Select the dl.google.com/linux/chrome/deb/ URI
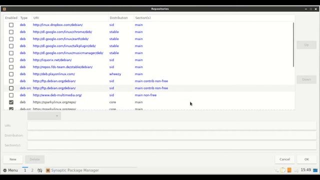Image resolution: width=320 pixels, height=180 pixels. coord(62,32)
